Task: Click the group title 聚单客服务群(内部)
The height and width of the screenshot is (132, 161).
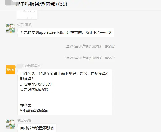Action: coord(36,4)
